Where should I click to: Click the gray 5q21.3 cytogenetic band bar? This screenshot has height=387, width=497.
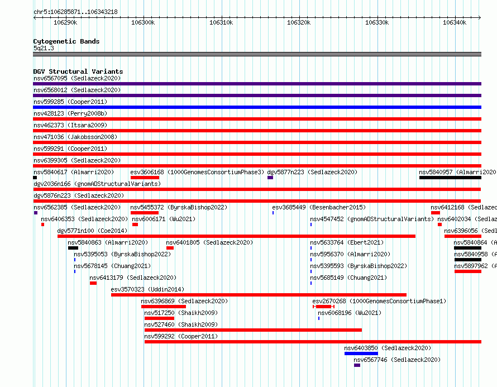point(257,54)
